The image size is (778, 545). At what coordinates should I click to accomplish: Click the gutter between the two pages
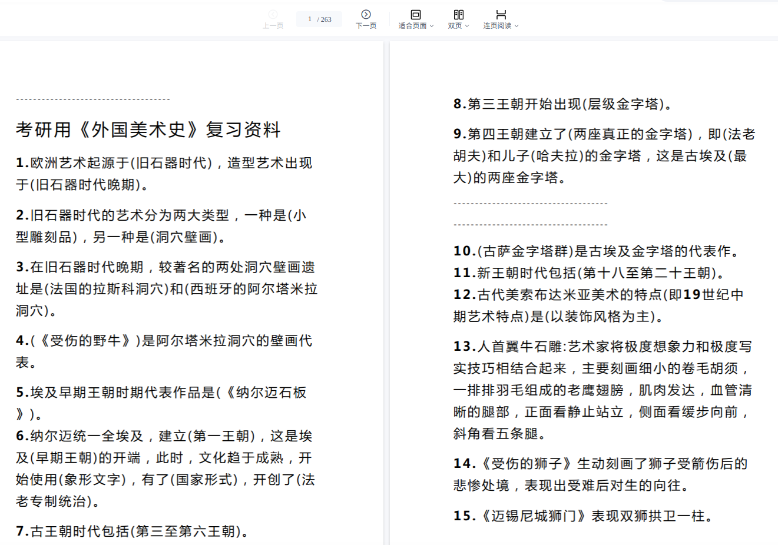pyautogui.click(x=386, y=294)
